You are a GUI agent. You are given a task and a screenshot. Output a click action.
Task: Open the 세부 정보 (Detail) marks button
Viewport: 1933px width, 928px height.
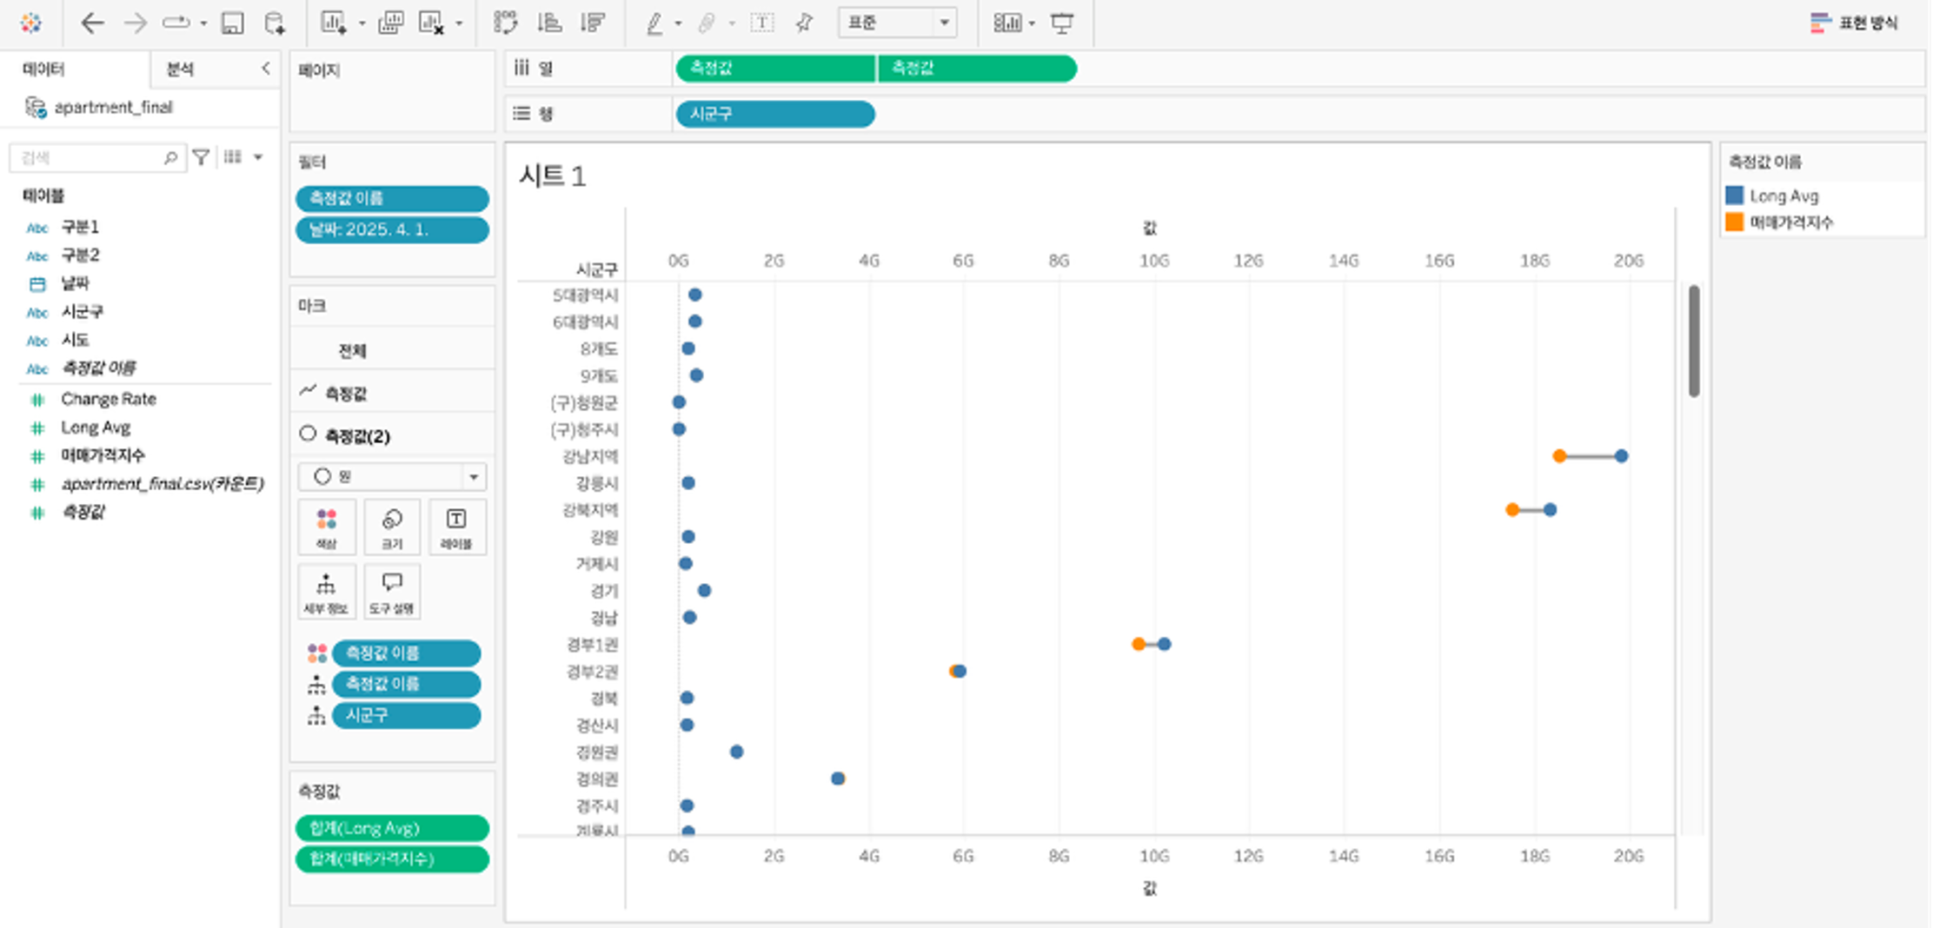tap(326, 592)
